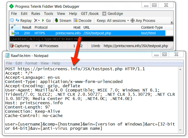This screenshot has width=188, height=138.
Task: Click the Fiddler green diamond title icon
Action: point(11,6)
